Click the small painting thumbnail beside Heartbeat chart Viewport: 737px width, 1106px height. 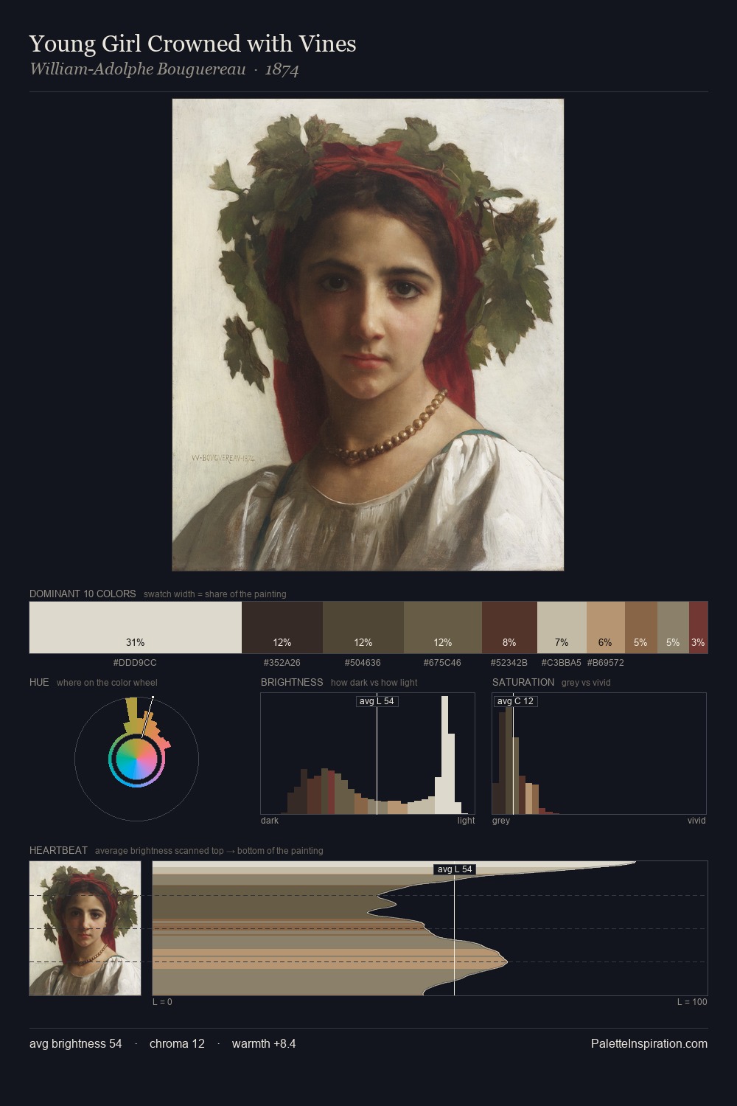tap(85, 928)
